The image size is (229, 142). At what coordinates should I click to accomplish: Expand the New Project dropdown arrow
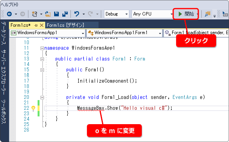41,14
